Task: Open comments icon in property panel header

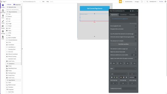Action: click(x=135, y=11)
